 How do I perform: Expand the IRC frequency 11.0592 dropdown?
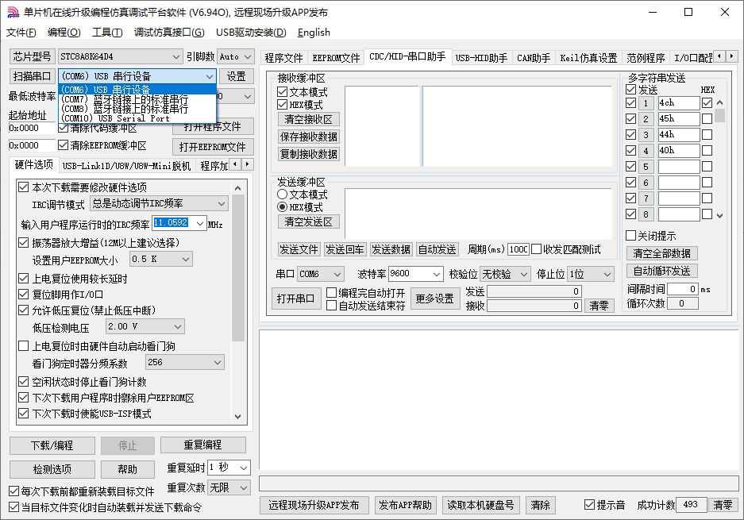(x=200, y=223)
